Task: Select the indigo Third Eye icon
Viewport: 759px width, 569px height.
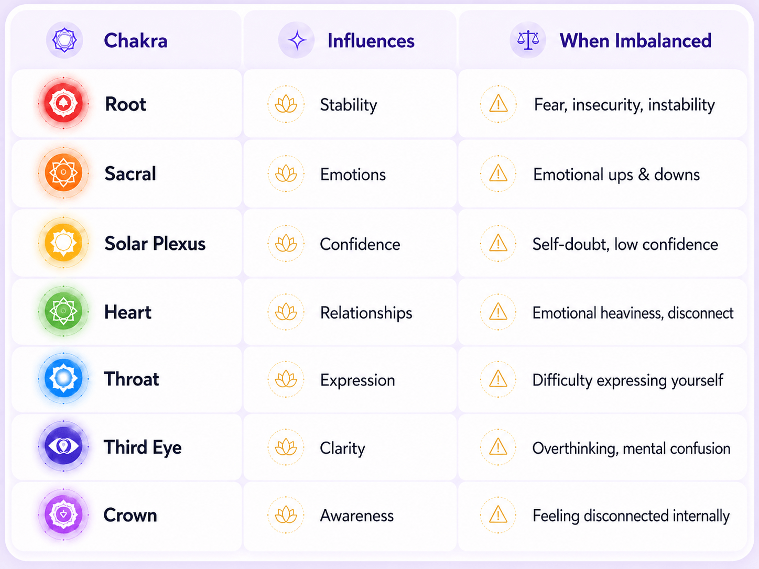Action: click(x=63, y=446)
